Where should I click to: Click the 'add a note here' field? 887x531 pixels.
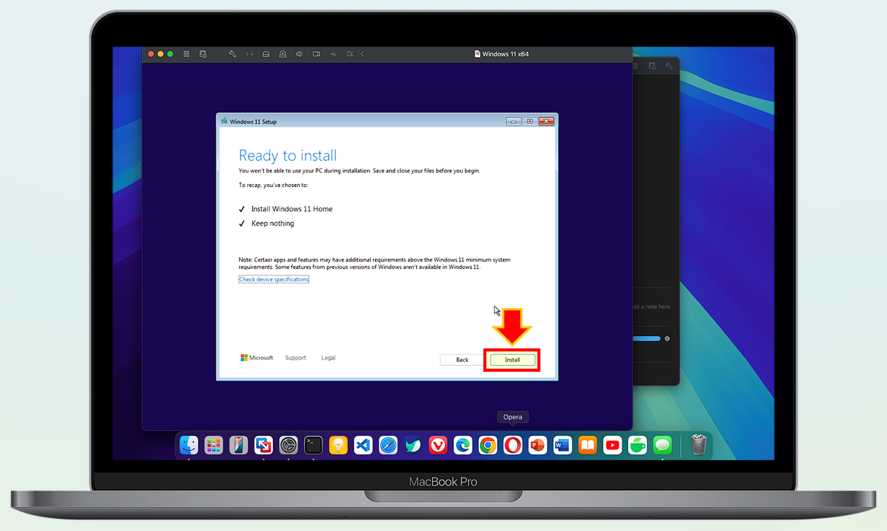(651, 307)
